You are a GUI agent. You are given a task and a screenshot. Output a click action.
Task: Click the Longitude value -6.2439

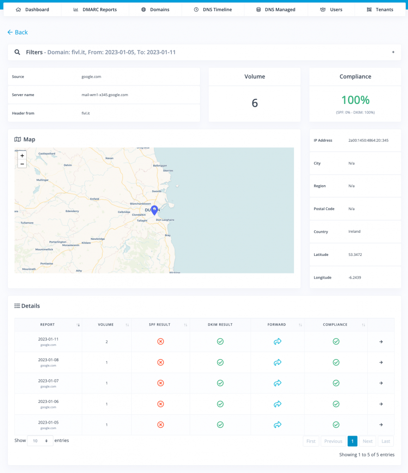[x=354, y=278]
